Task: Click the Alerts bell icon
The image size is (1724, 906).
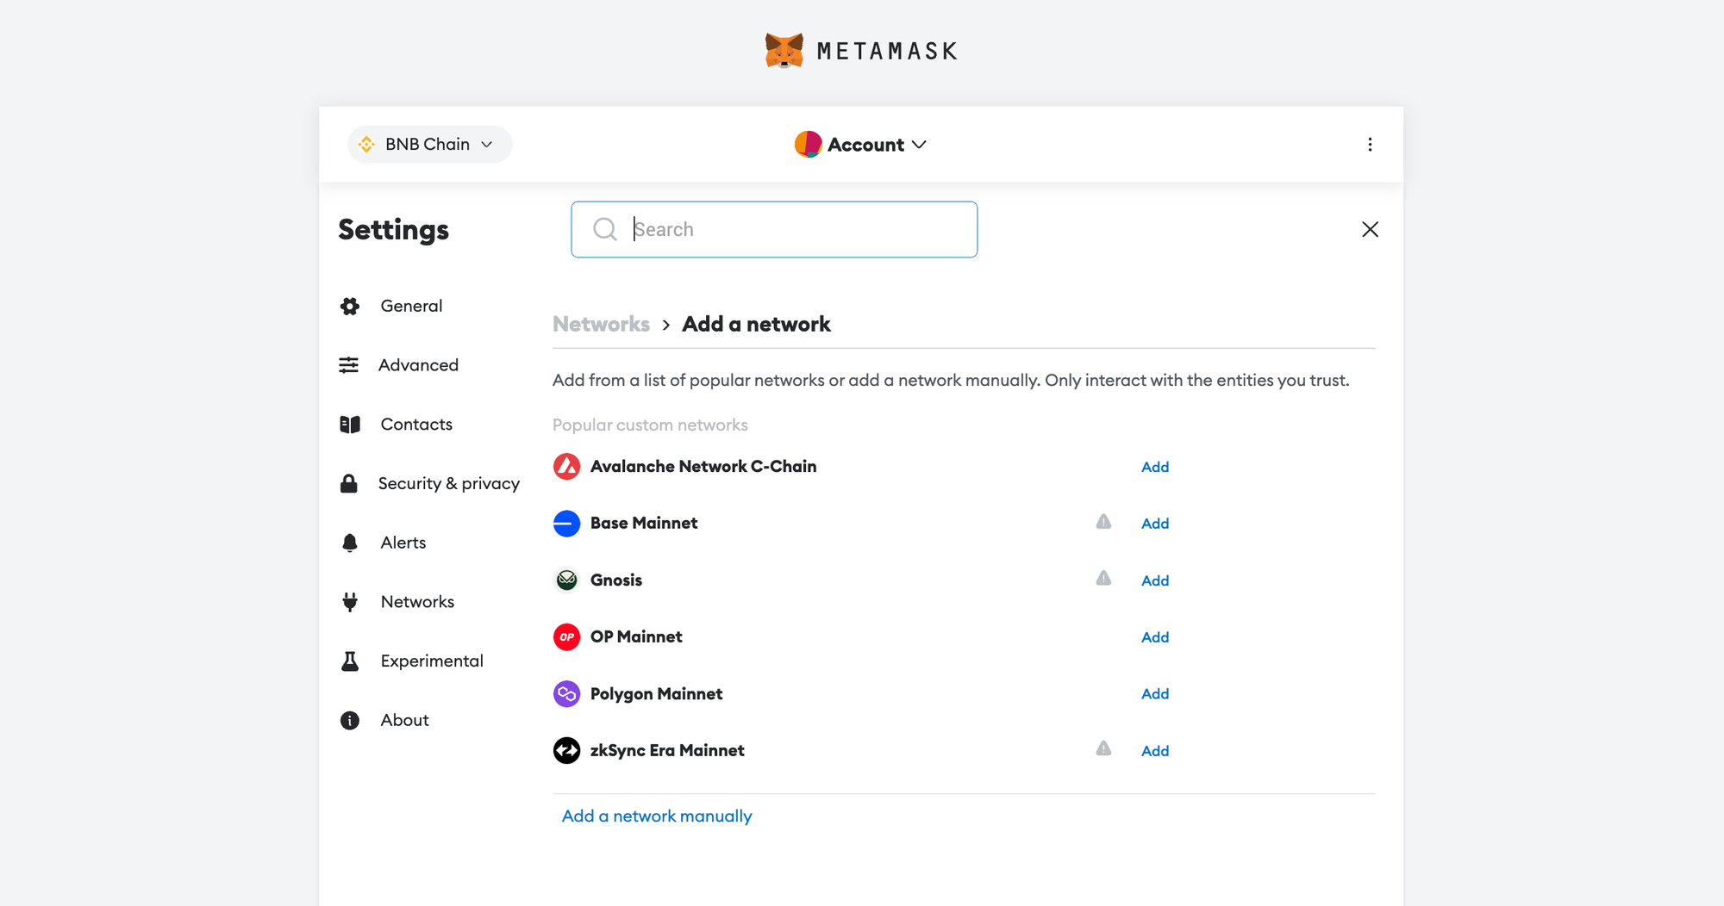Action: 349,543
